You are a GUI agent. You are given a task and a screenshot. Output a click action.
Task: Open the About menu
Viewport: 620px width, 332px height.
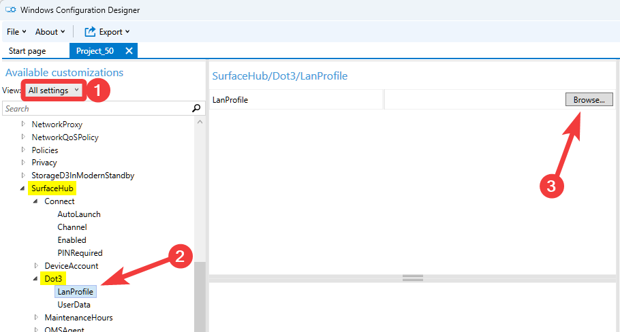coord(50,32)
